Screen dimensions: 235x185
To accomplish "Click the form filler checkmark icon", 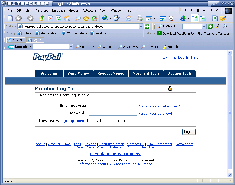I will pos(117,18).
